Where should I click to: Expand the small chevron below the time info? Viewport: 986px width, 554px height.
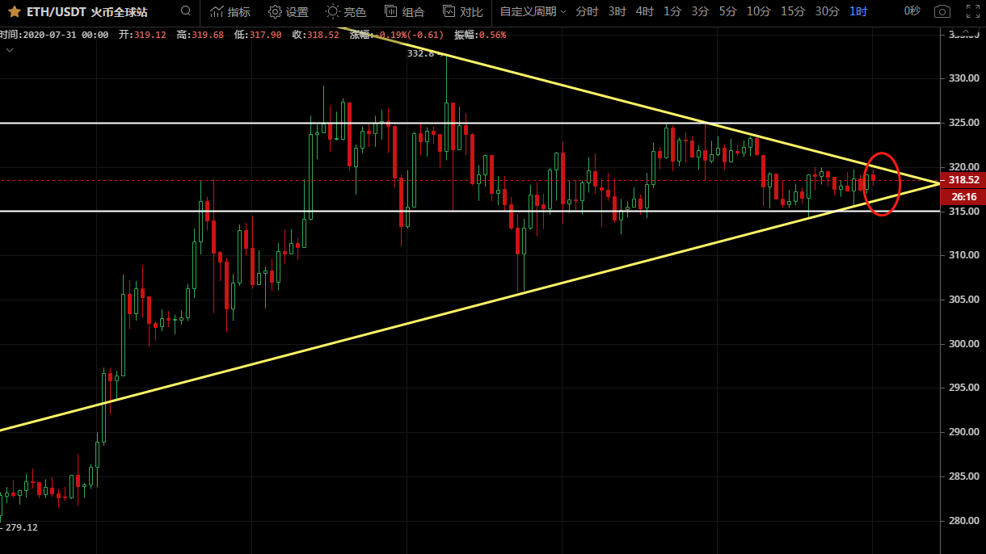click(x=10, y=49)
